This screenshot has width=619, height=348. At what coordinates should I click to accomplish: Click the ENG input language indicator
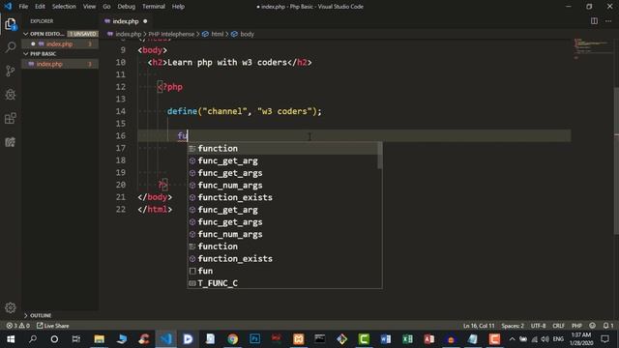pos(558,339)
